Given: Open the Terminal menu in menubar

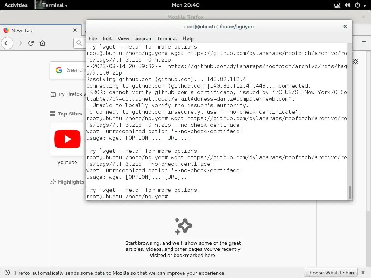Looking at the screenshot, I should (x=167, y=38).
